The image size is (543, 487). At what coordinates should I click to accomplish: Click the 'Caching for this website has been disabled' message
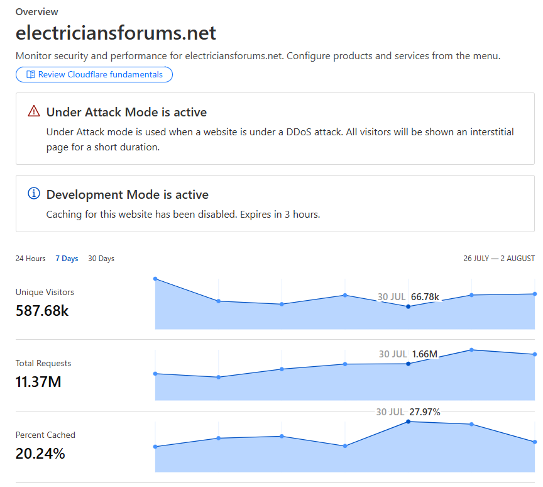click(183, 215)
